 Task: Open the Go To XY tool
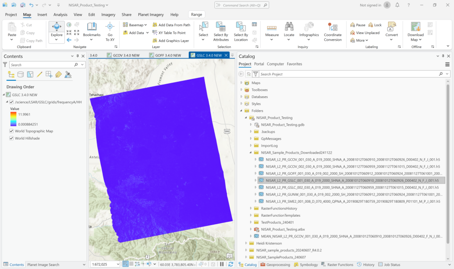[x=110, y=32]
